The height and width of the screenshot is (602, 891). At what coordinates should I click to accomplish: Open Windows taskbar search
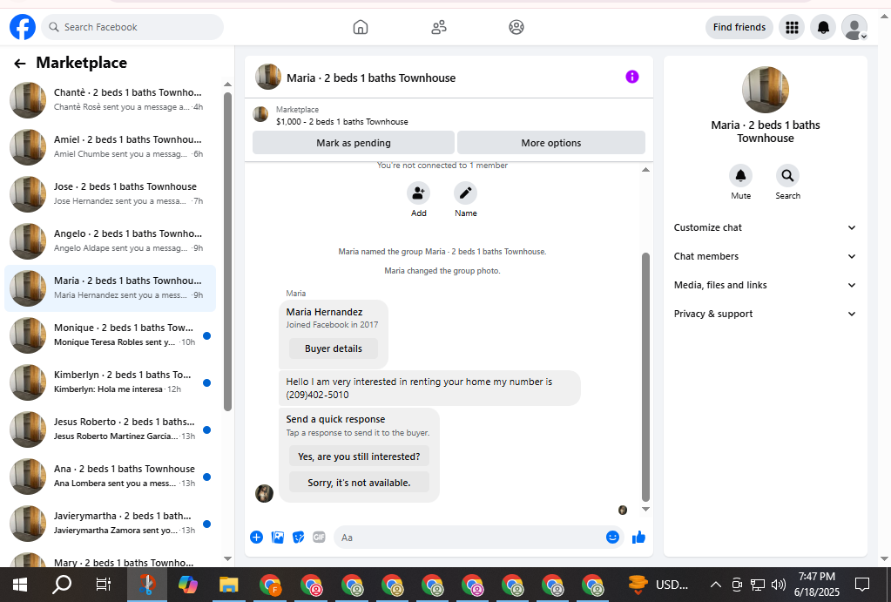[x=61, y=585]
